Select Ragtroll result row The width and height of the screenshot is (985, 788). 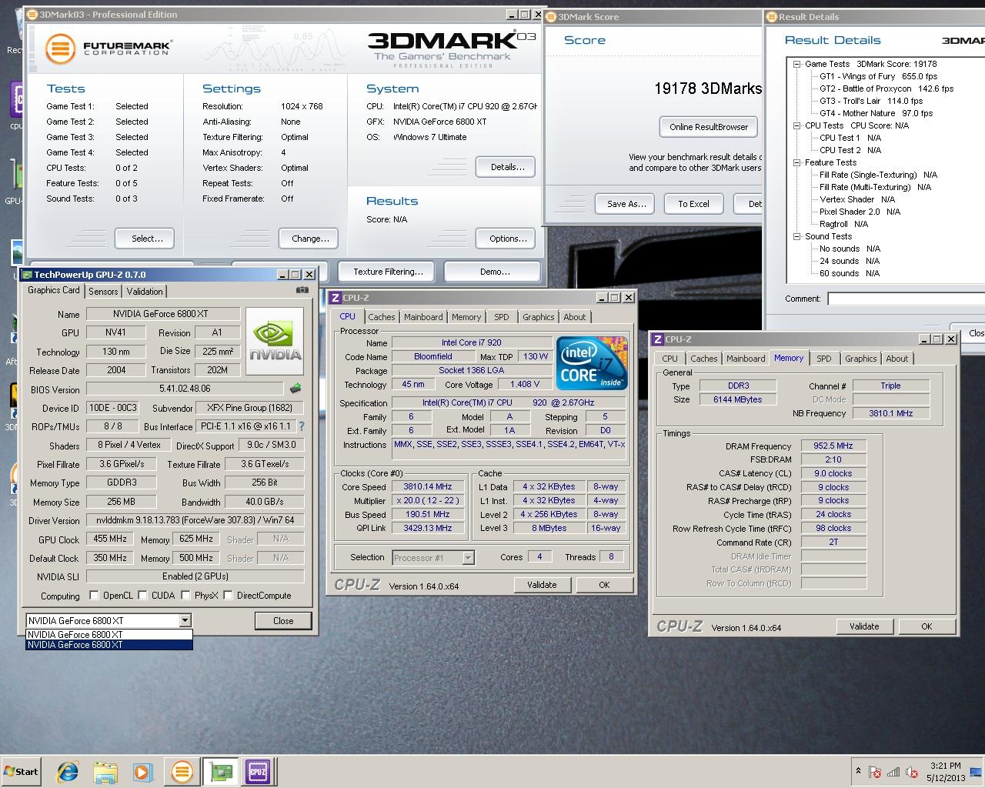click(x=843, y=224)
